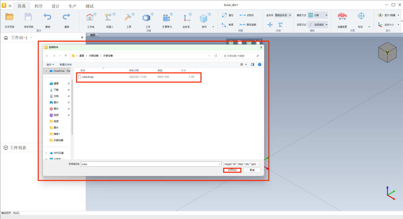Viewport: 403px width, 219px height.
Task: Click the 打开项目 open project icon
Action: click(10, 18)
